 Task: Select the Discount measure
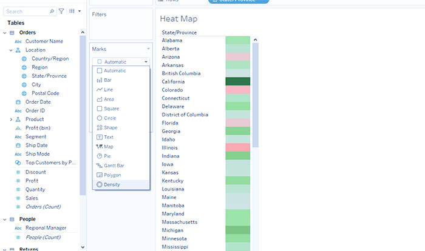click(35, 172)
